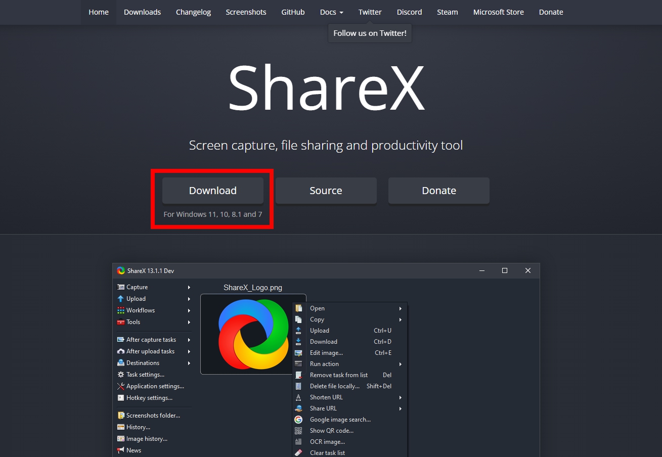The image size is (662, 457).
Task: Open the GitHub link in navbar
Action: click(x=293, y=12)
